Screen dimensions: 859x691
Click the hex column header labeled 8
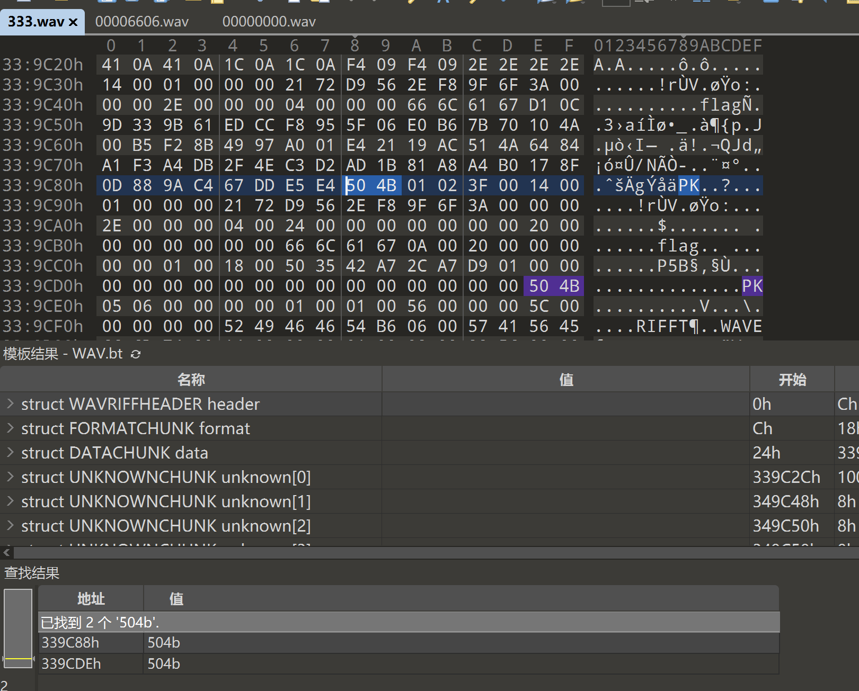(x=355, y=46)
